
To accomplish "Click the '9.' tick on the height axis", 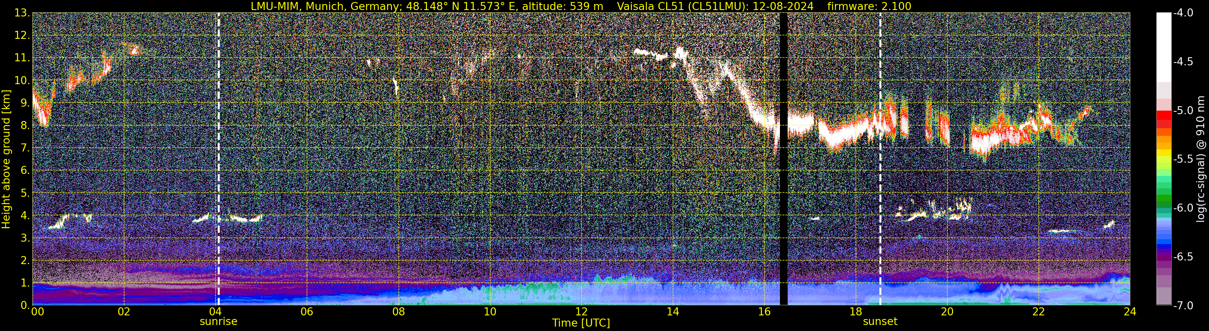I will [25, 103].
